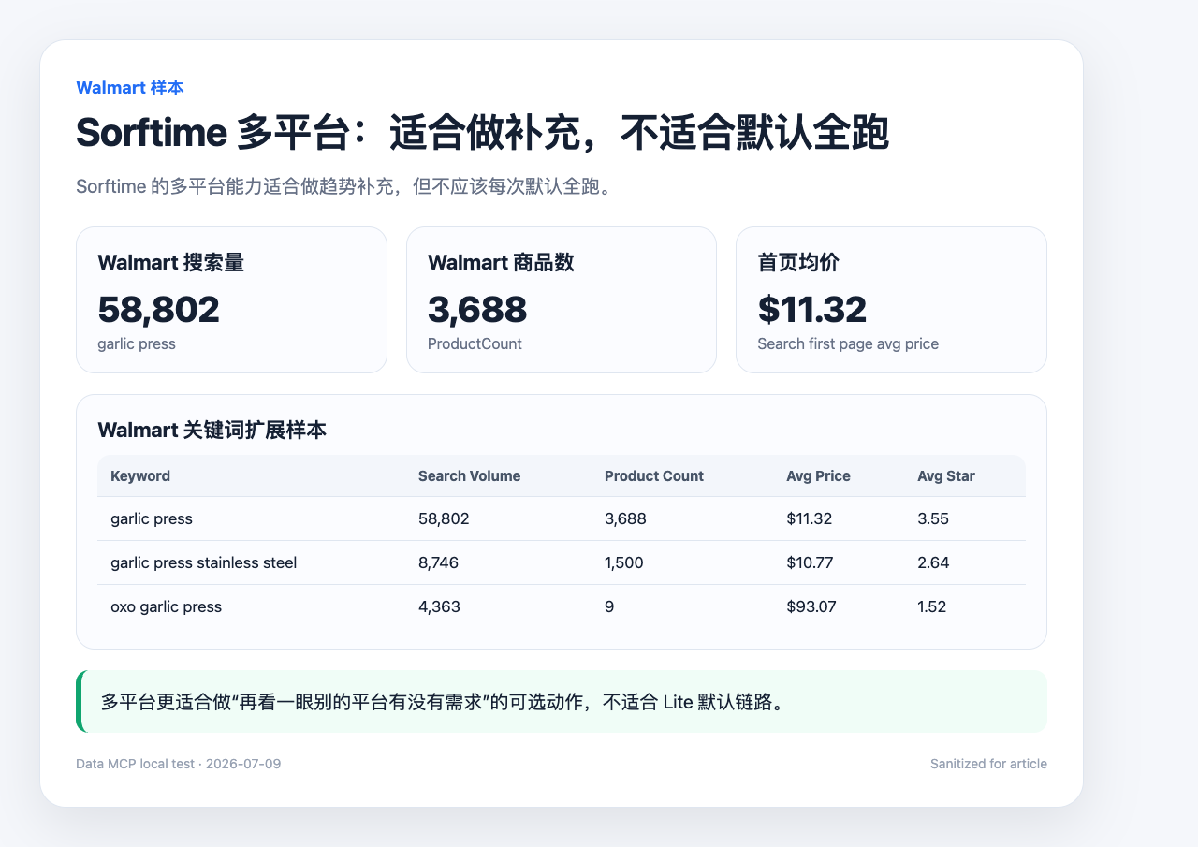This screenshot has width=1198, height=847.
Task: Click the 2.64 avg star cell
Action: pos(932,562)
